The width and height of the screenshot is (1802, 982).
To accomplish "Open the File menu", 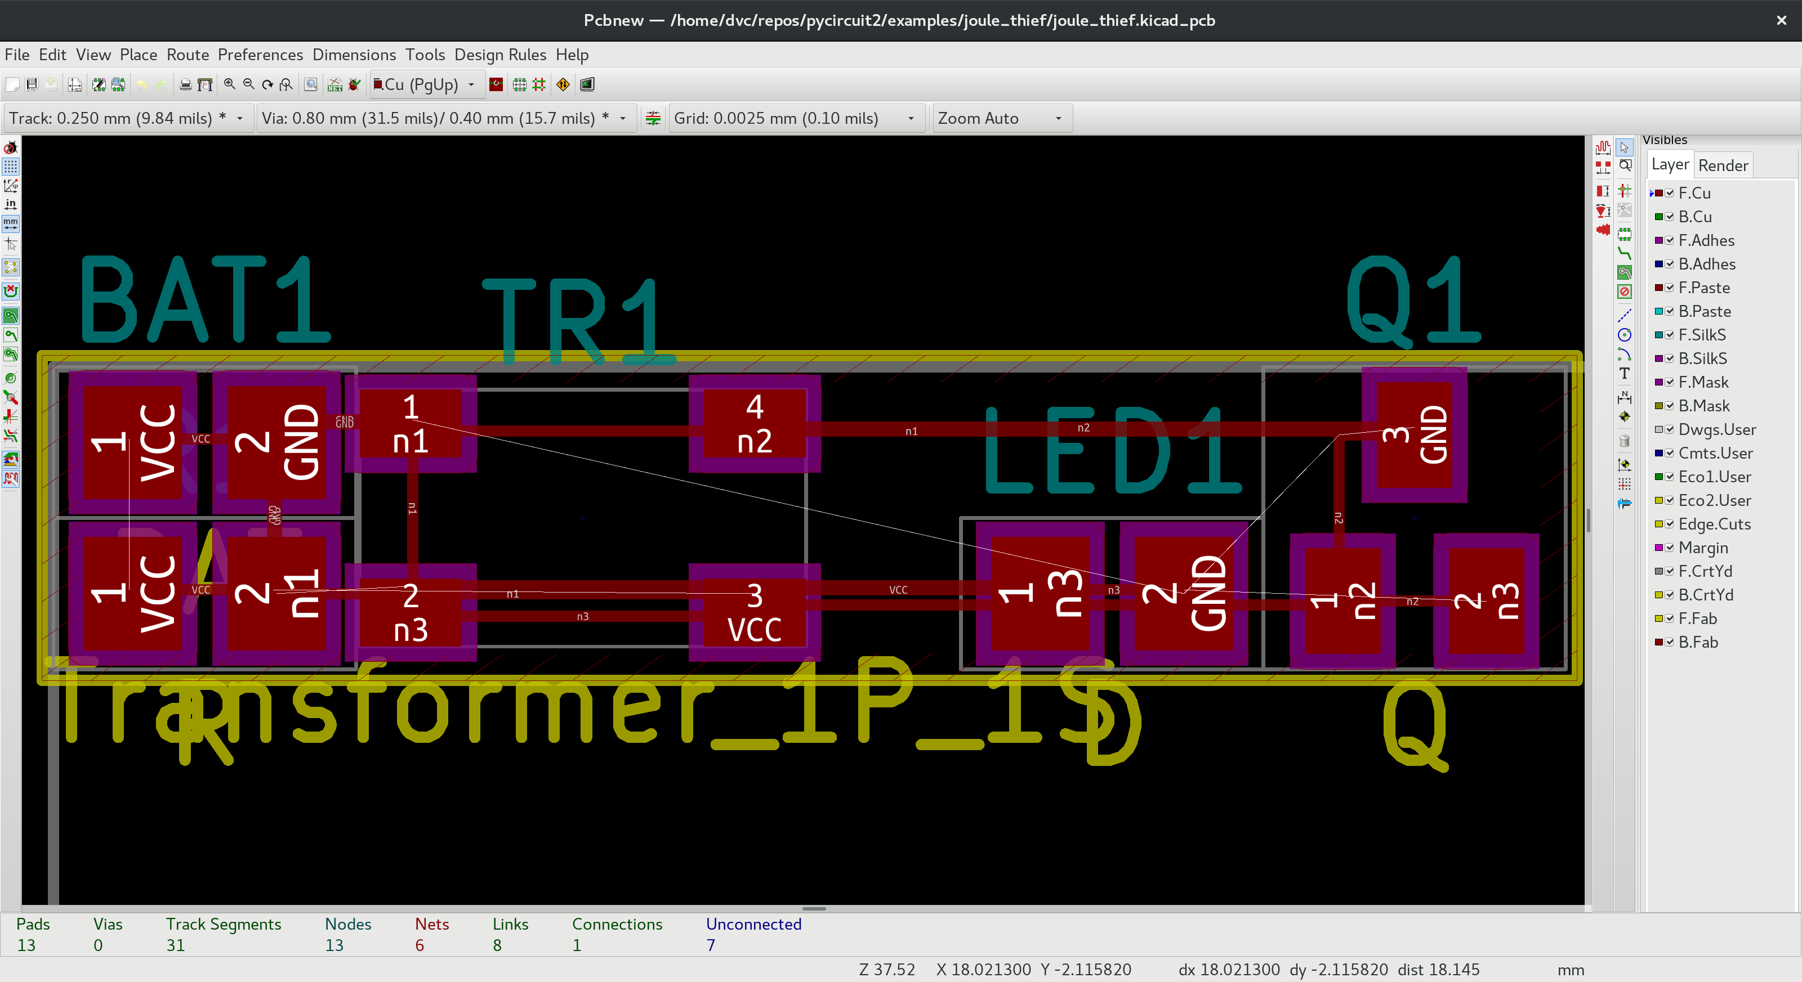I will click(x=17, y=55).
